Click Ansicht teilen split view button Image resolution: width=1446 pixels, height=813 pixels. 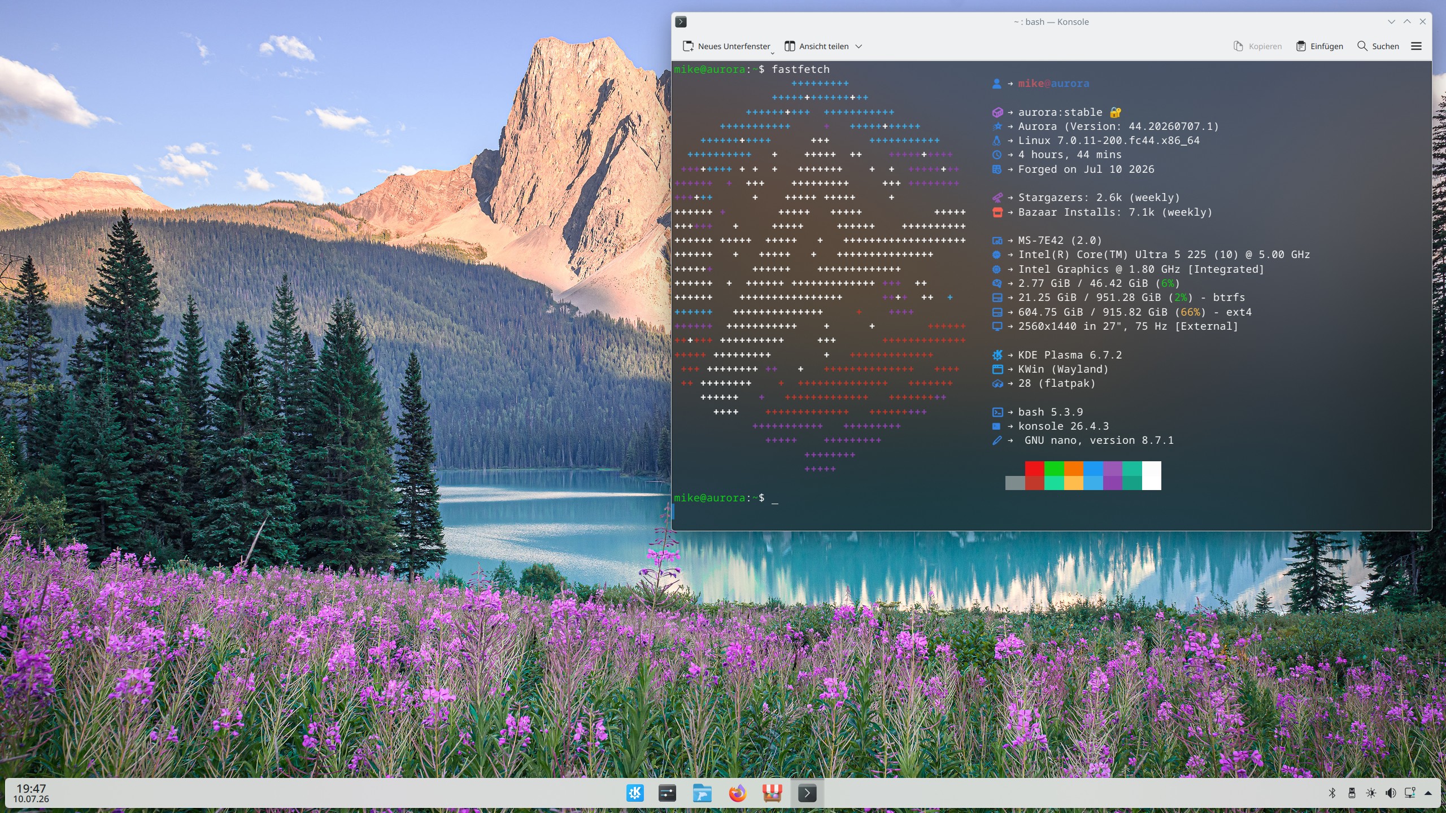point(817,46)
